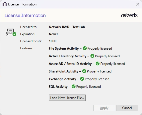Click green check next to SharePoint Activity
This screenshot has height=115, width=142.
[84, 71]
